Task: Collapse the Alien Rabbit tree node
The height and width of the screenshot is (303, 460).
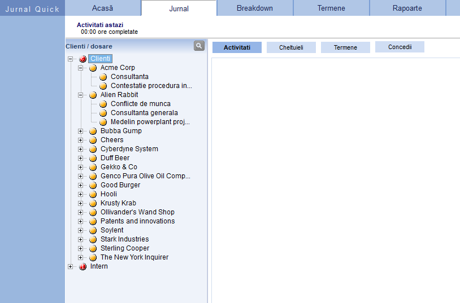Action: click(x=80, y=95)
